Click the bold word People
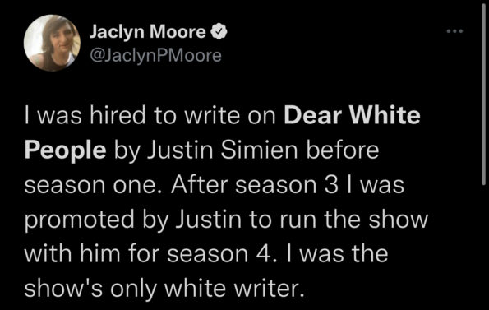 [65, 150]
